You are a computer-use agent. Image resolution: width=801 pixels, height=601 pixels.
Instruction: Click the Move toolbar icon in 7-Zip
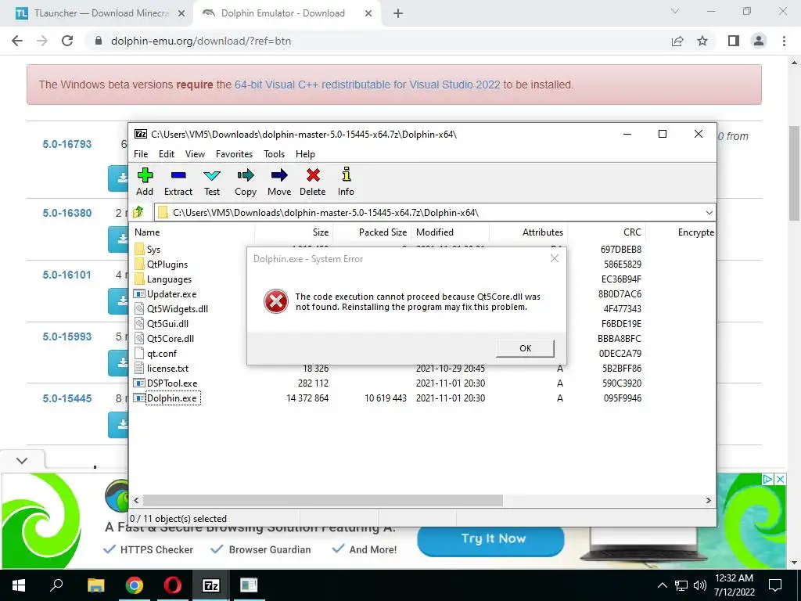coord(279,176)
